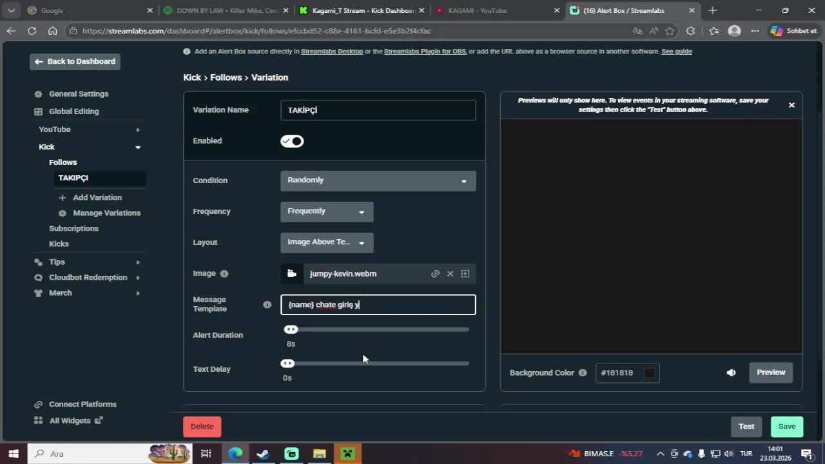Click the Manage Variations gear icon

tap(63, 213)
